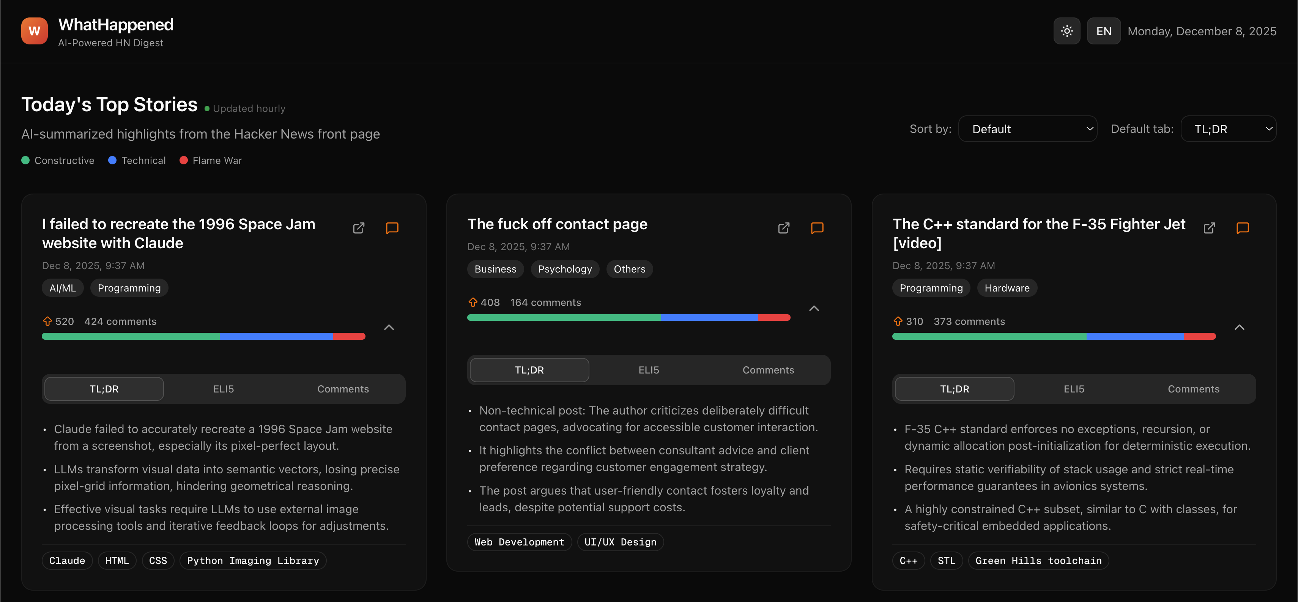Toggle dark/light theme with the sun icon
This screenshot has width=1298, height=602.
[1067, 31]
